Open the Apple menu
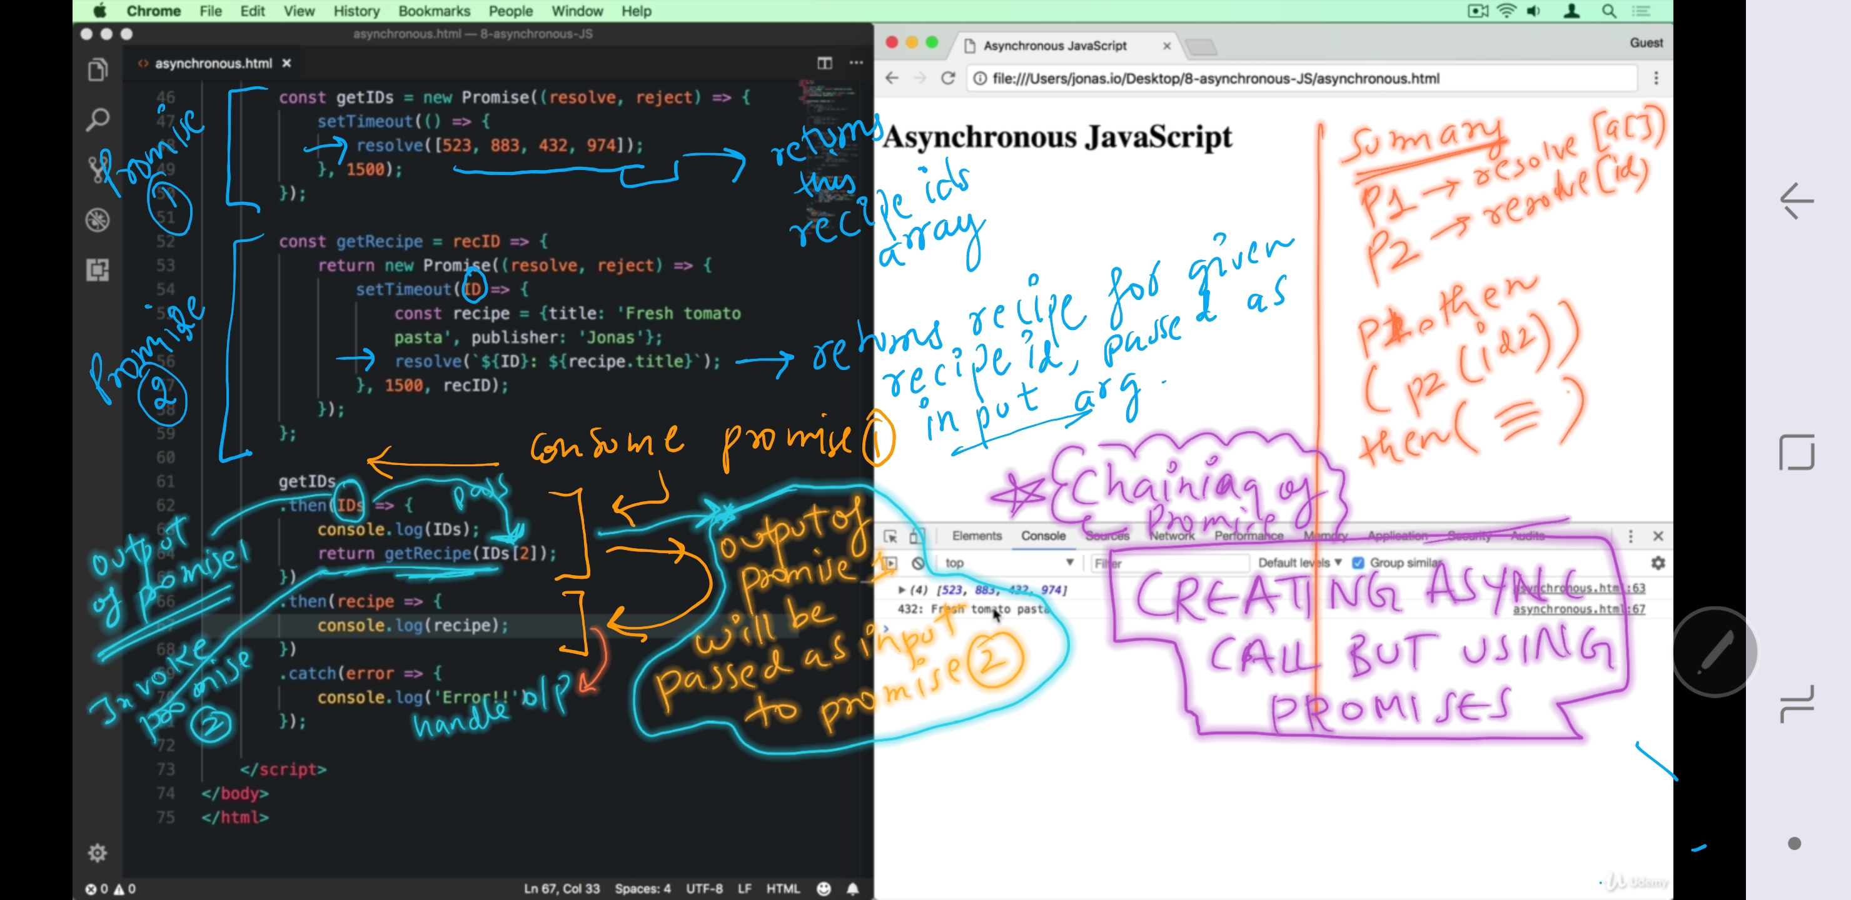1851x900 pixels. (100, 11)
